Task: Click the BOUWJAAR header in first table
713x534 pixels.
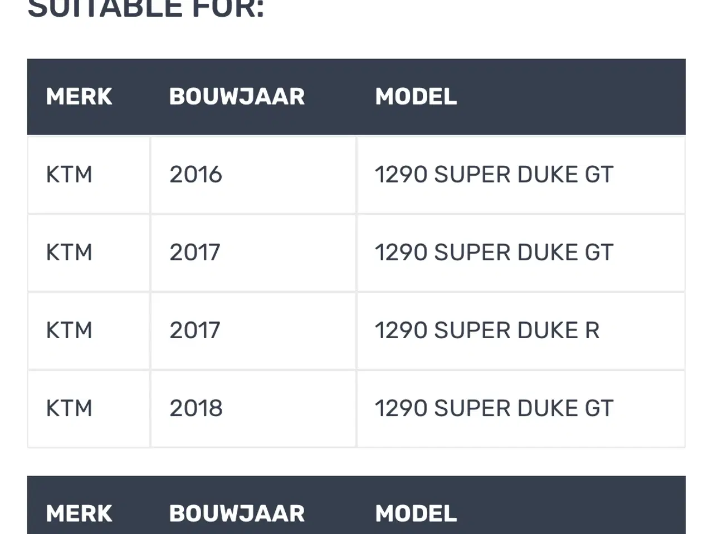Action: point(237,97)
